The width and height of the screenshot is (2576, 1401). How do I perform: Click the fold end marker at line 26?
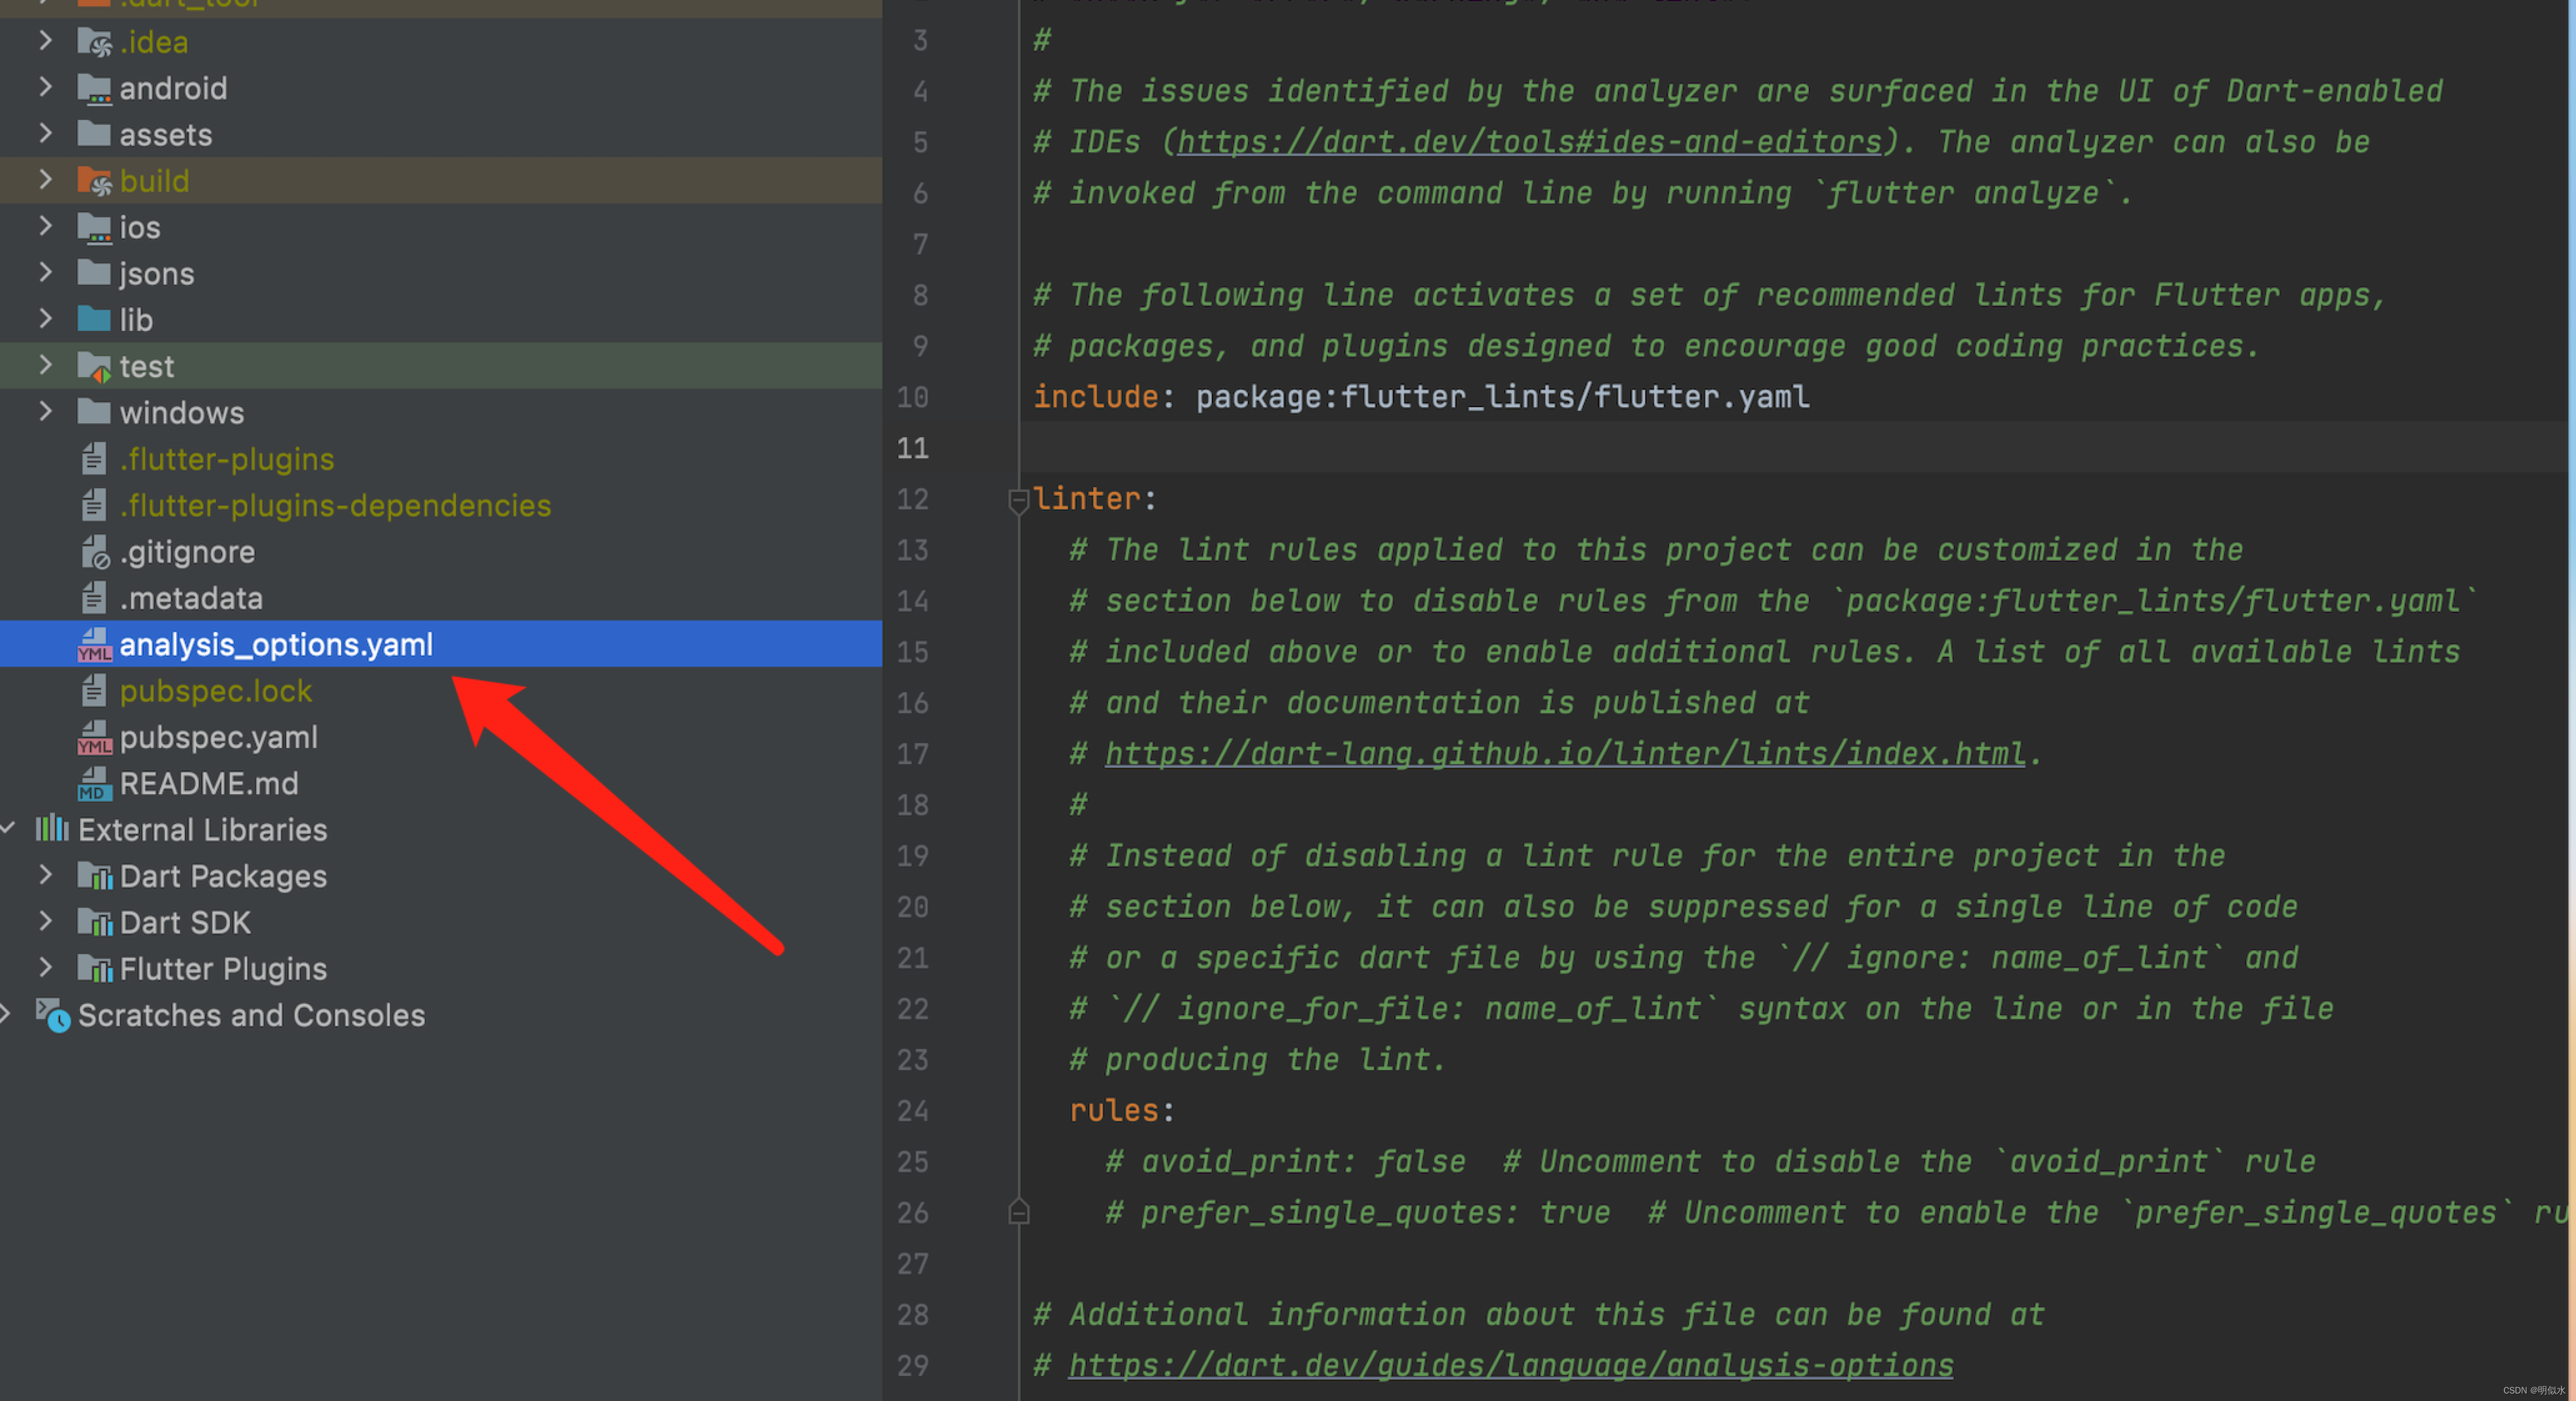(x=1018, y=1213)
